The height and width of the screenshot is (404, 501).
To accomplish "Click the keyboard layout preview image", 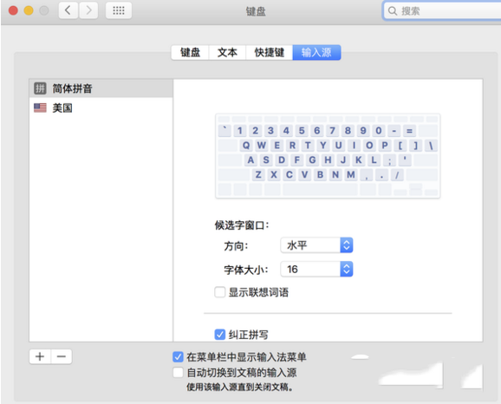I will [328, 156].
